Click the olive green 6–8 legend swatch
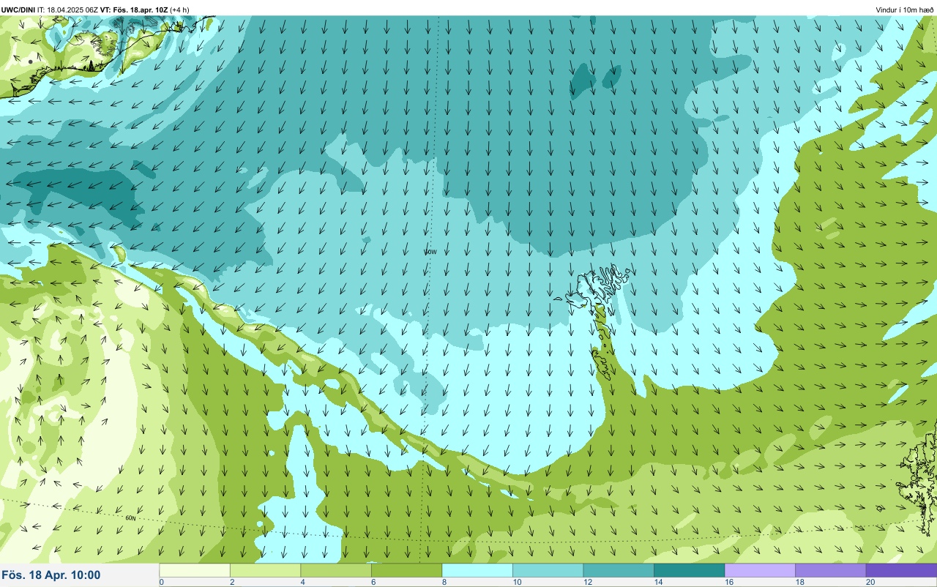This screenshot has height=587, width=937. [406, 570]
